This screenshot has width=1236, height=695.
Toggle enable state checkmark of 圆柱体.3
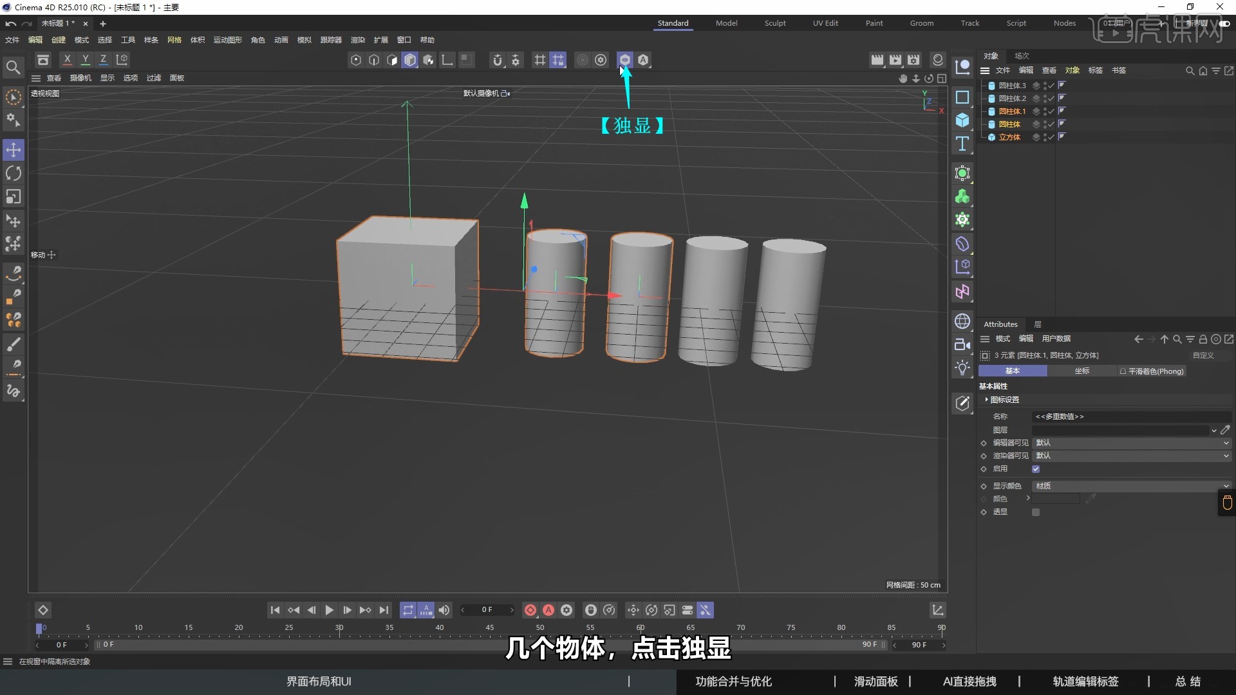tap(1051, 85)
